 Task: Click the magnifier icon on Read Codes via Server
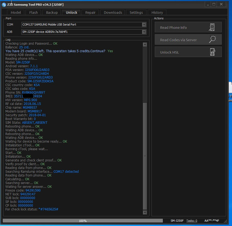[212, 40]
